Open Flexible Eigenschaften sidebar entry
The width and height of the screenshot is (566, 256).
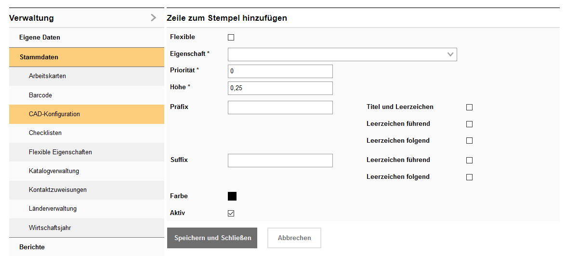[60, 152]
